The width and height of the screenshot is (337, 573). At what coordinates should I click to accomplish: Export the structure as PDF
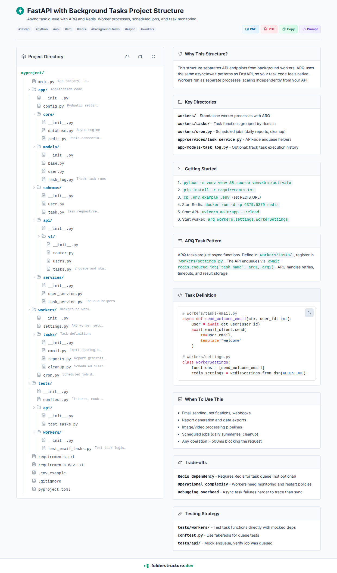click(269, 29)
